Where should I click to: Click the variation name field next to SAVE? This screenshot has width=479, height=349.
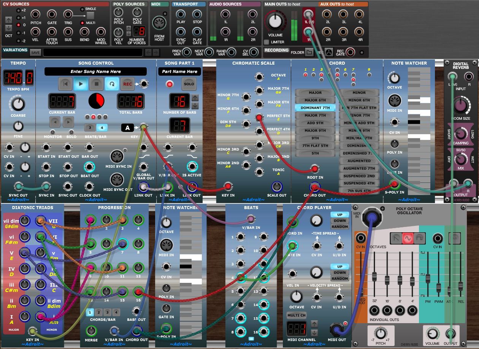(93, 52)
